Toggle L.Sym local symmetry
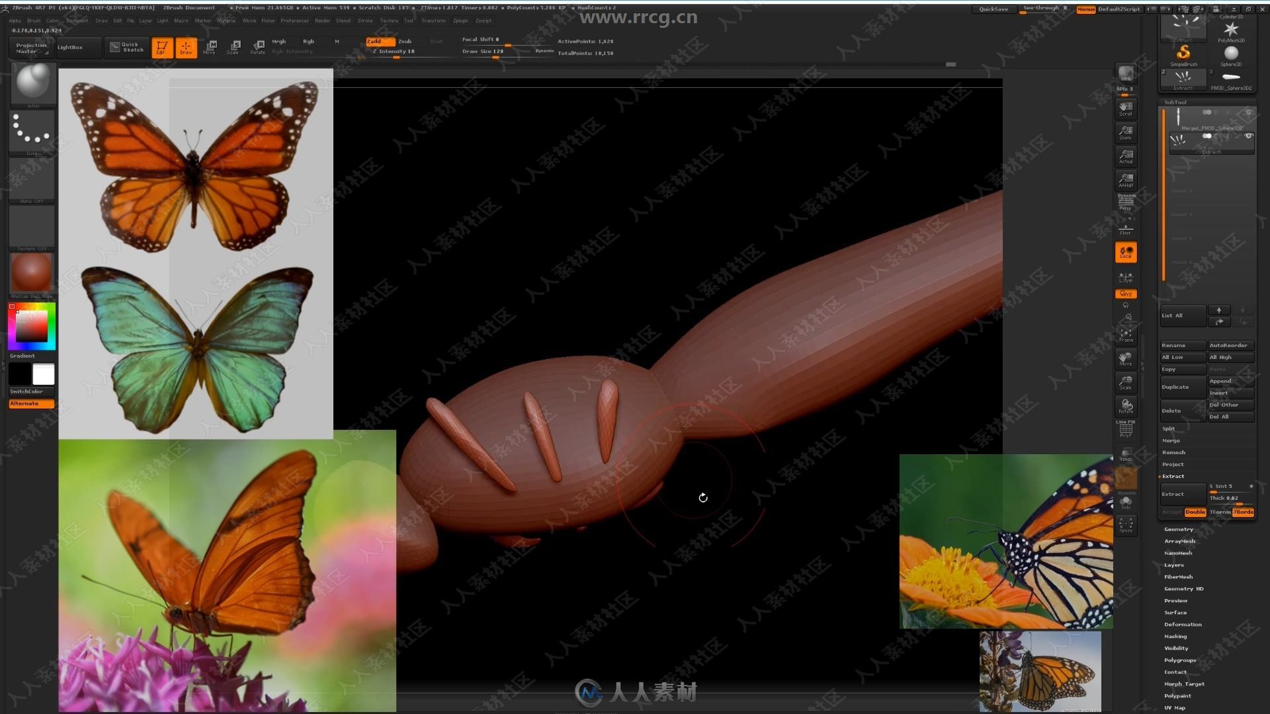 (1126, 277)
